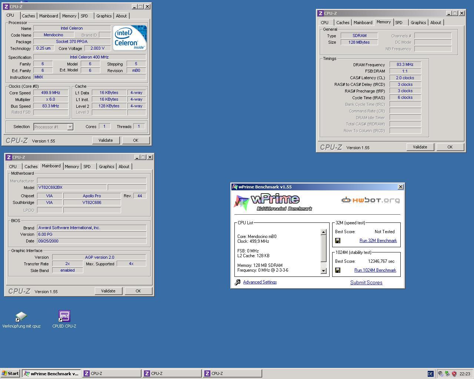Open the Processor #1 selection dropdown
Screen dimensions: 474x379
pyautogui.click(x=70, y=127)
